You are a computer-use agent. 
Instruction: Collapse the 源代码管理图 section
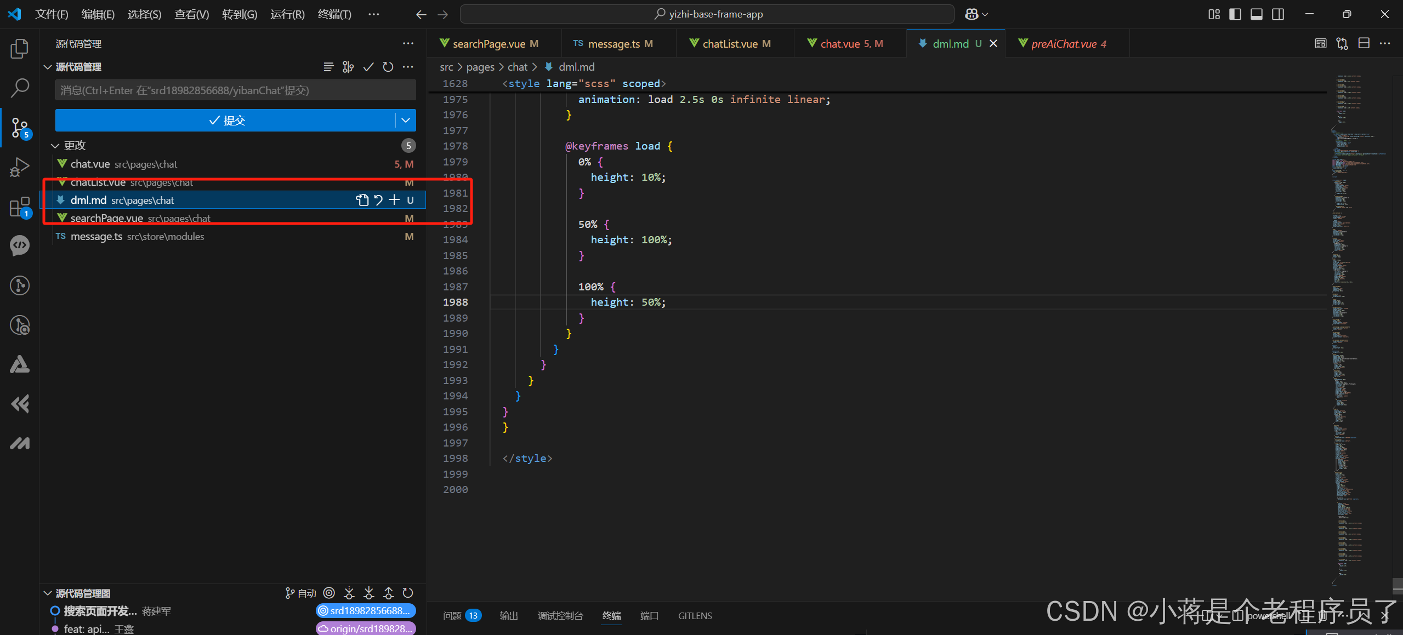coord(48,593)
